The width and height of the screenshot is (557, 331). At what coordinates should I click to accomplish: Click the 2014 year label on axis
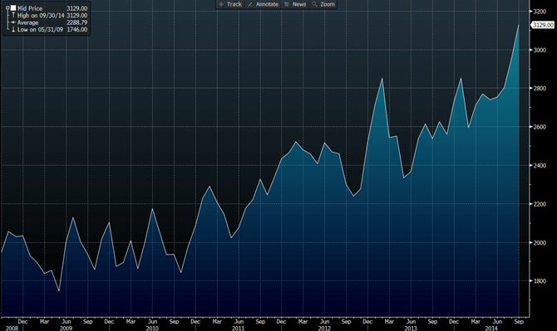[x=491, y=329]
